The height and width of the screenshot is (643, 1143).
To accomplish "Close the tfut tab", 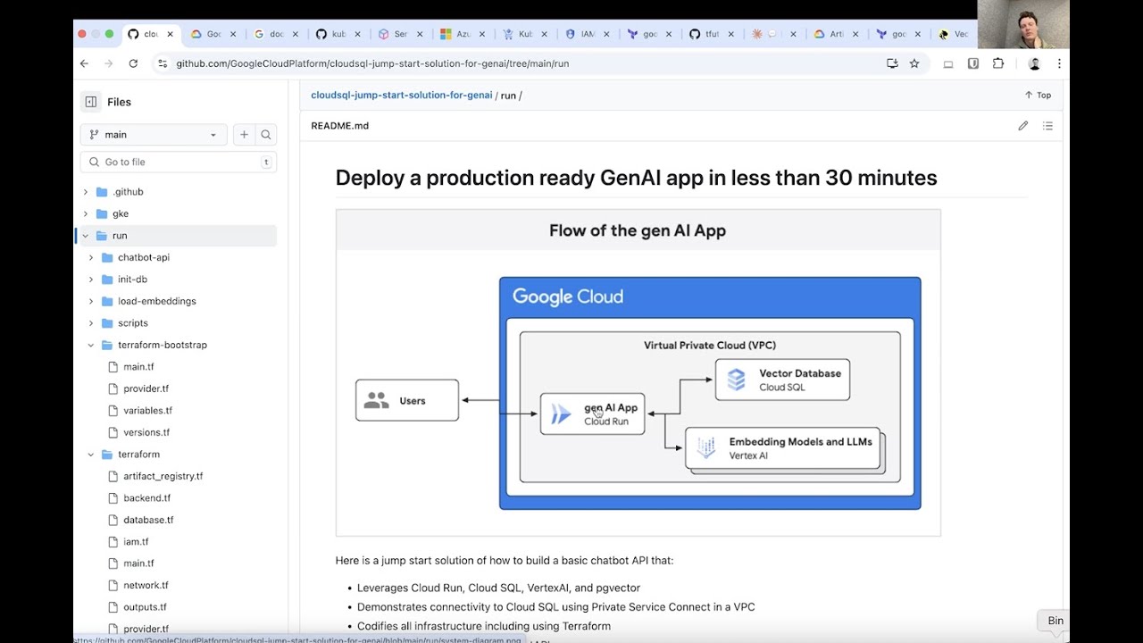I will pos(730,34).
